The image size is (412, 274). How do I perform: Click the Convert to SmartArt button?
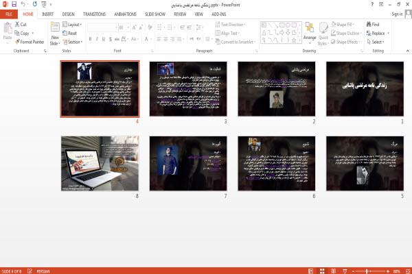(236, 42)
